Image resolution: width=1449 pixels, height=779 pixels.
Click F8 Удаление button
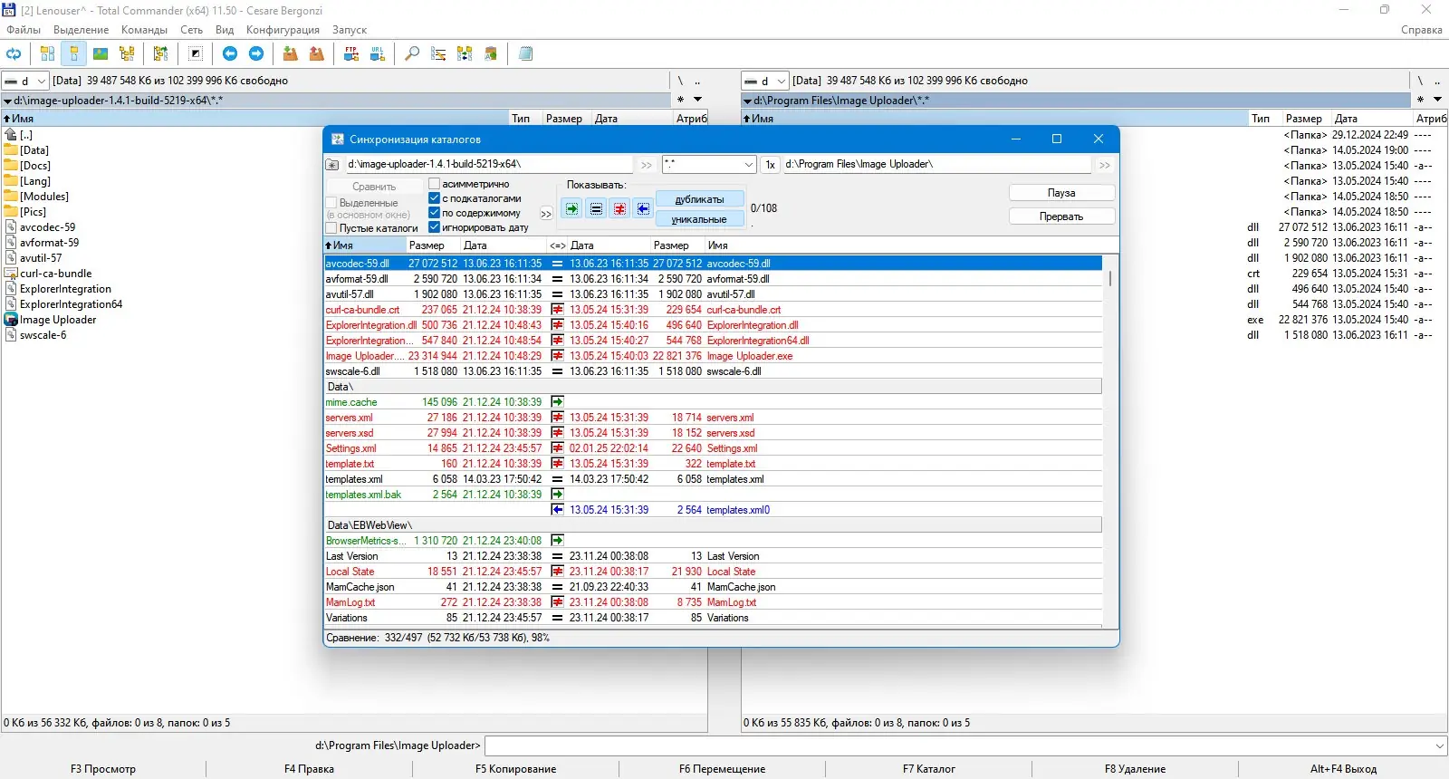point(1135,769)
